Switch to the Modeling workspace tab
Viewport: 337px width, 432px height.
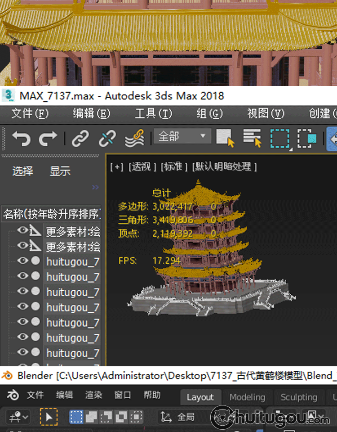[x=247, y=397]
